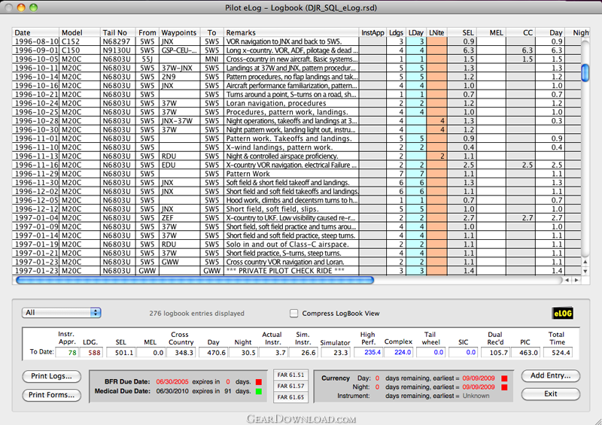Viewport: 602px width, 425px height.
Task: Click horizontal scrollbar right arrow
Action: [x=576, y=281]
